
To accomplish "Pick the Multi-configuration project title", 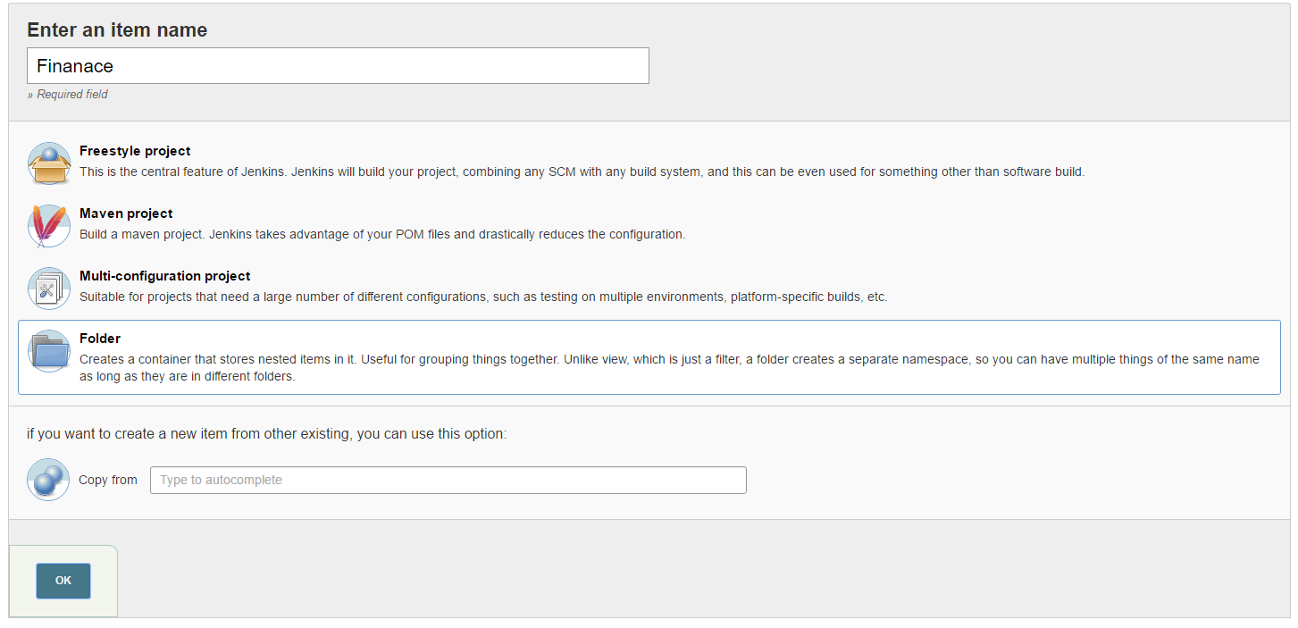I will [x=164, y=276].
